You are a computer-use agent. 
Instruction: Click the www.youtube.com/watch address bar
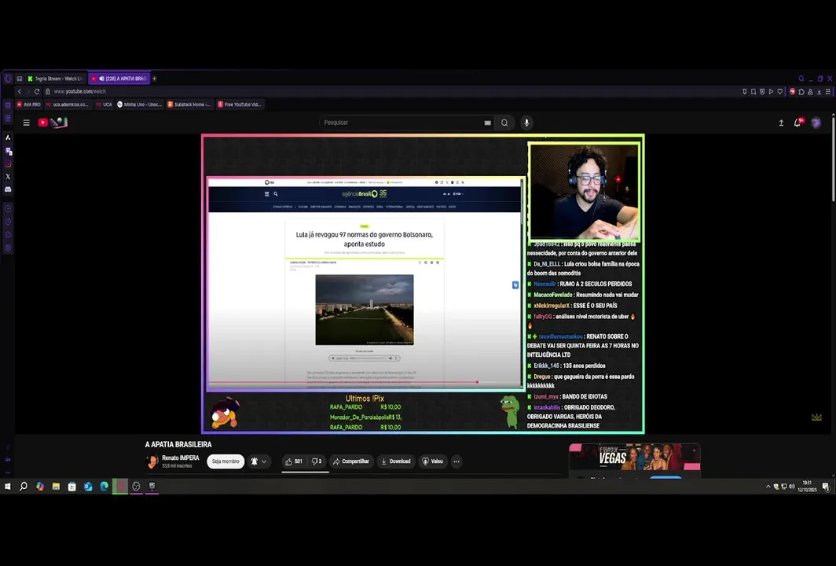click(80, 92)
